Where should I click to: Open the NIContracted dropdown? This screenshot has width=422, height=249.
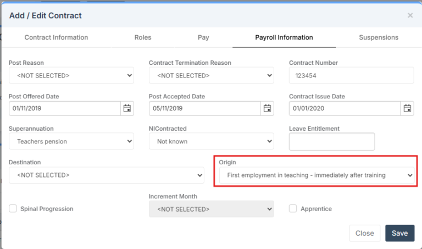pyautogui.click(x=211, y=141)
